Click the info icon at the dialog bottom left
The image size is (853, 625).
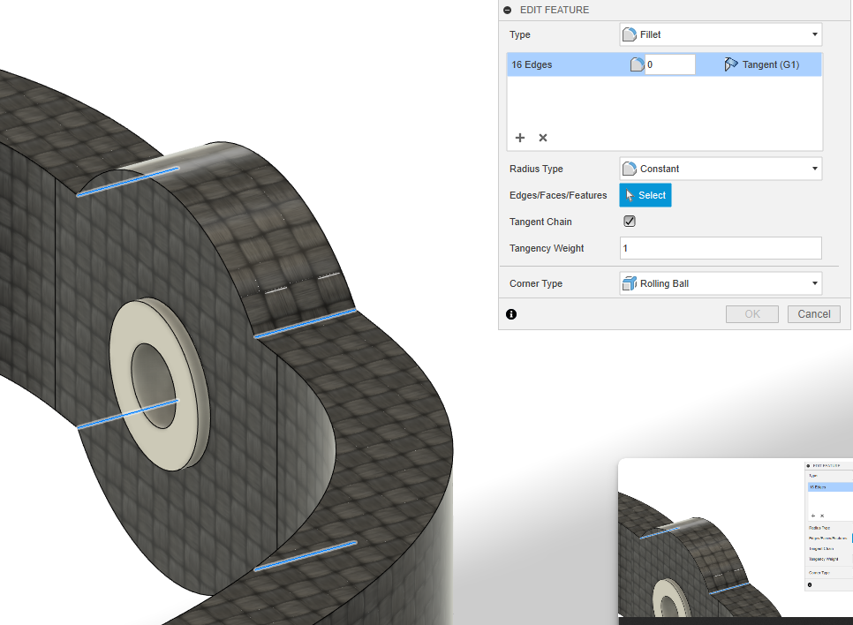[511, 313]
